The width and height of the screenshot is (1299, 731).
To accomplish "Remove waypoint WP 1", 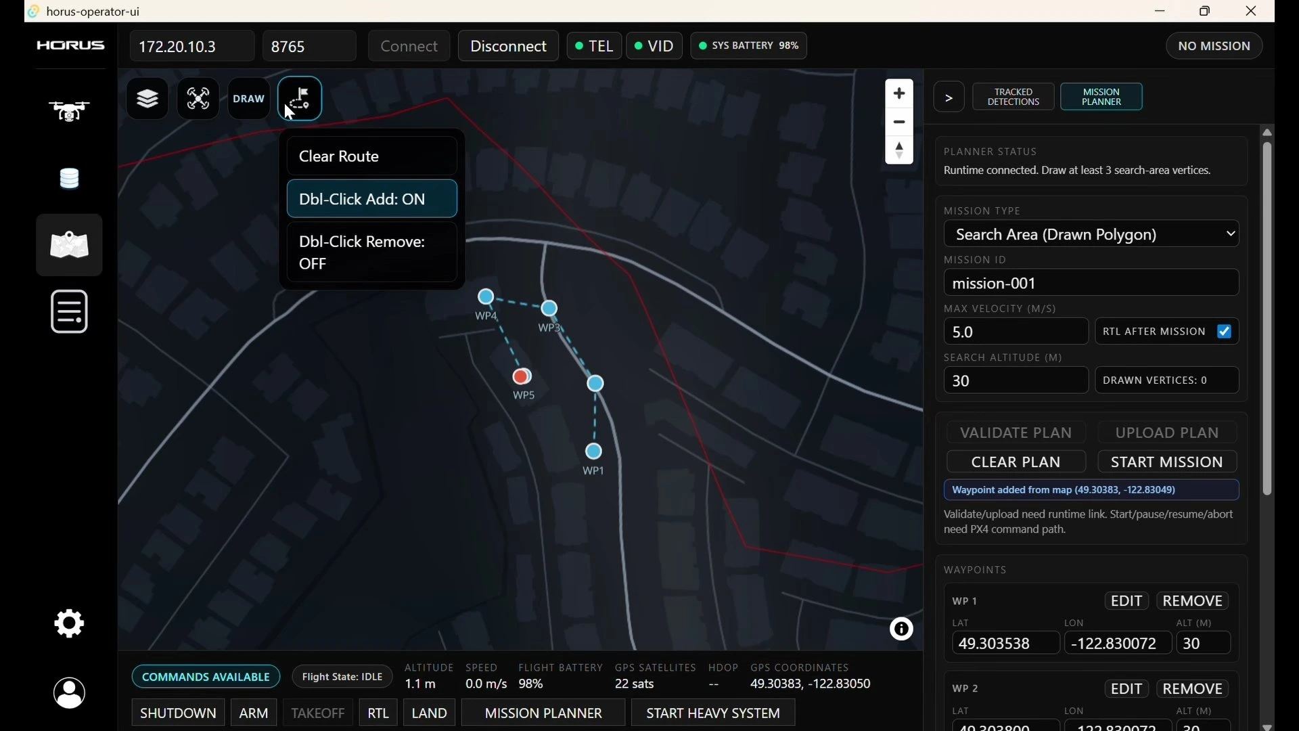I will (1192, 601).
